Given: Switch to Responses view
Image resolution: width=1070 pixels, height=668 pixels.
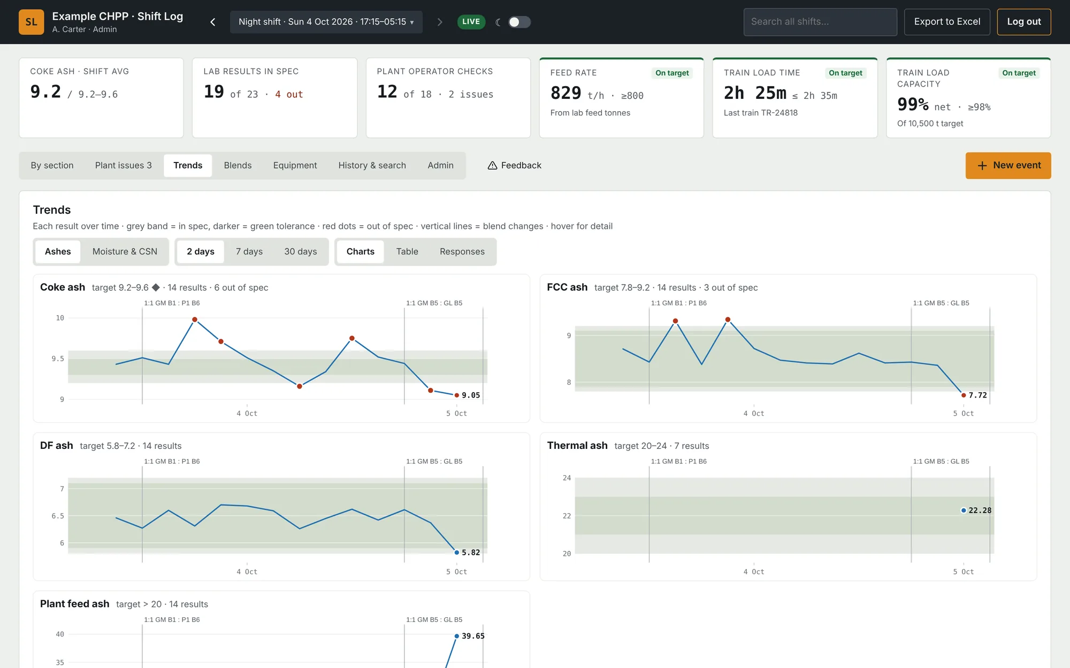Looking at the screenshot, I should [462, 252].
